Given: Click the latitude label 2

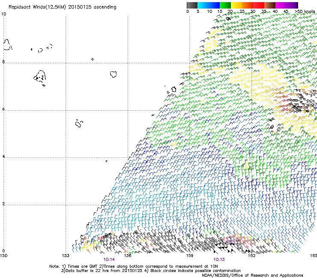Looking at the screenshot, I should point(3,204).
